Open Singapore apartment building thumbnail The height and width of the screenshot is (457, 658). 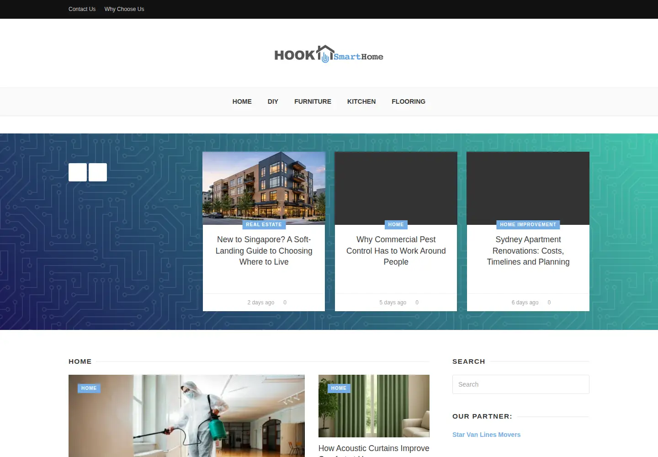(264, 188)
